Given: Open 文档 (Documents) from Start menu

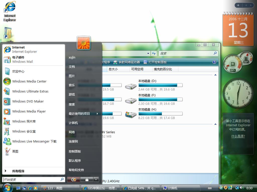Looking at the screenshot, I should [72, 66].
